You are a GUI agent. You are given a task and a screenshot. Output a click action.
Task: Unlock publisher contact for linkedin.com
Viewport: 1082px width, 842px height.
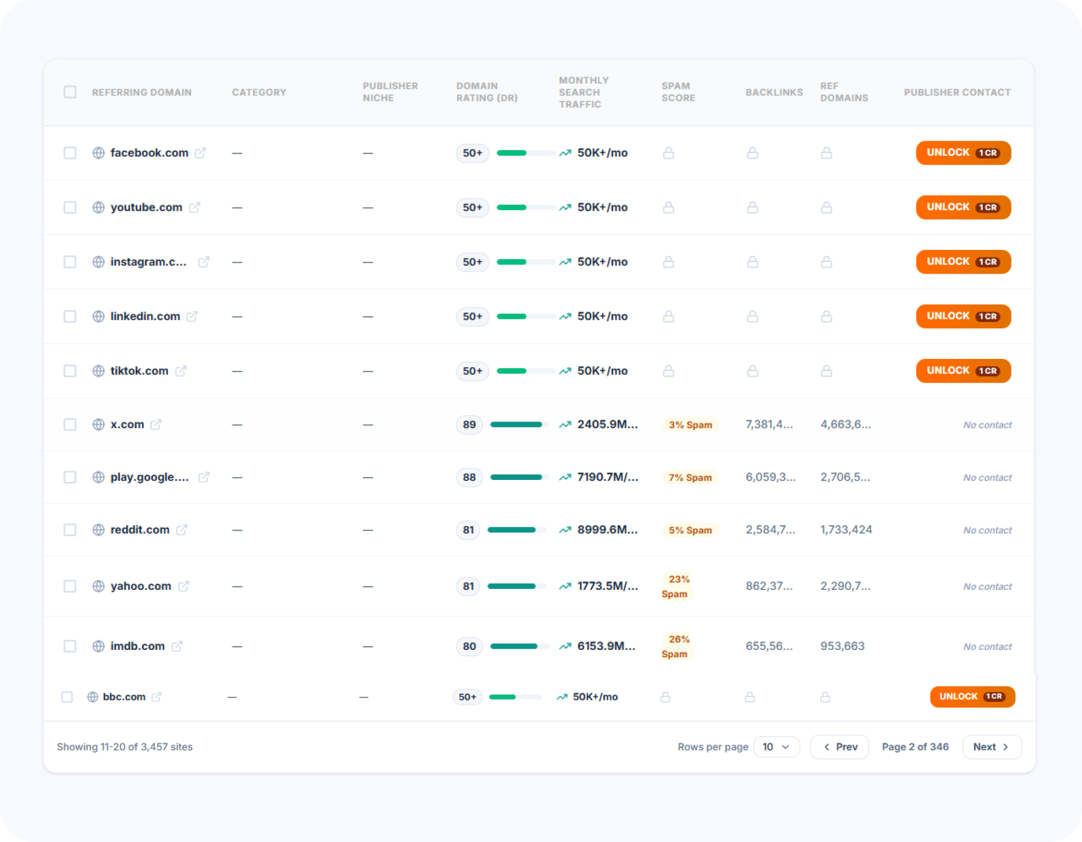[x=963, y=316]
